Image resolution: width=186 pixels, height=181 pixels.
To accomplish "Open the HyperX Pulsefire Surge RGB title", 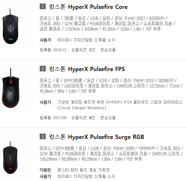I will (x=97, y=137).
